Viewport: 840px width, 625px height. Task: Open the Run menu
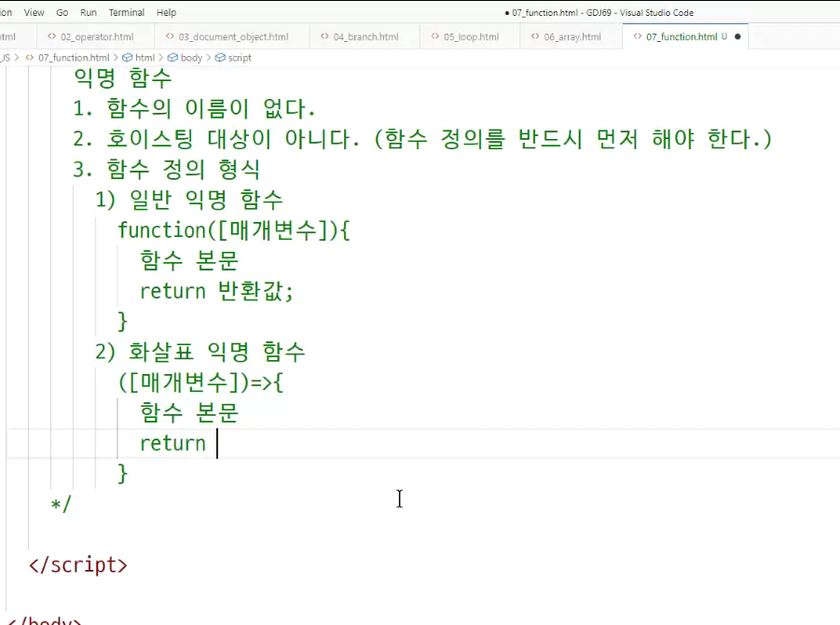89,12
